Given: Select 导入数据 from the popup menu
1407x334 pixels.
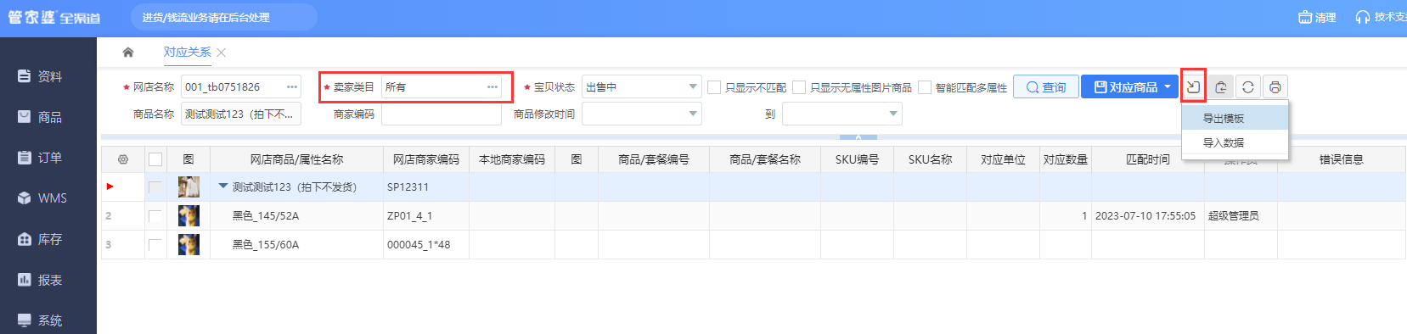Looking at the screenshot, I should 1235,142.
